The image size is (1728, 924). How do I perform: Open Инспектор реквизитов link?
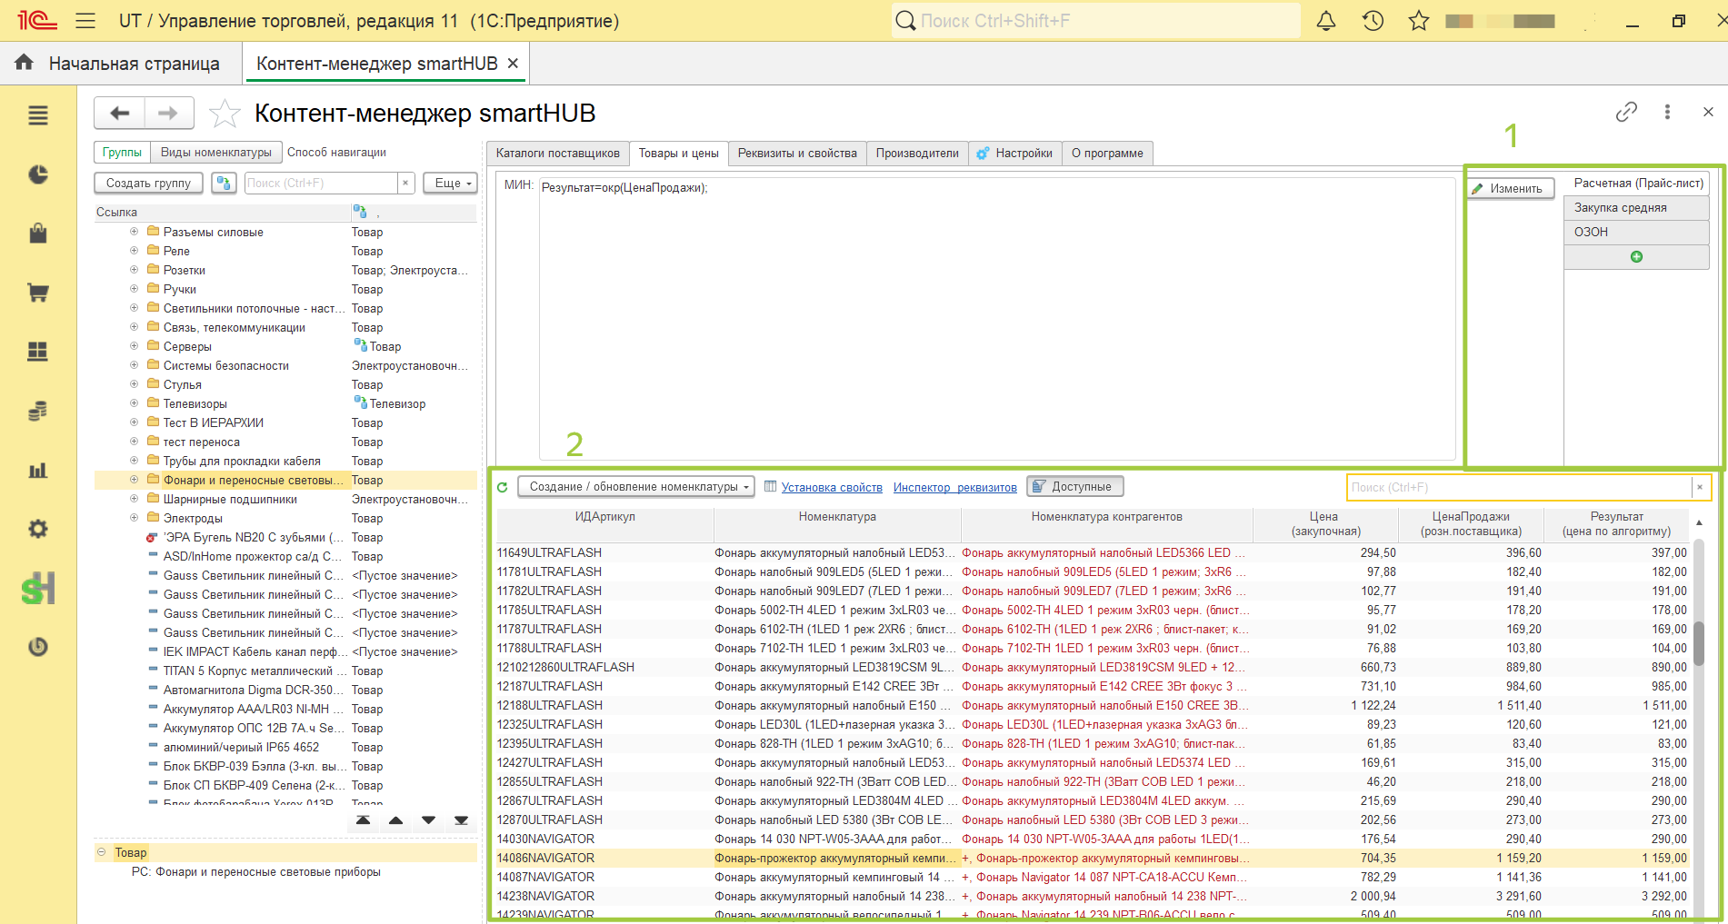click(x=954, y=488)
